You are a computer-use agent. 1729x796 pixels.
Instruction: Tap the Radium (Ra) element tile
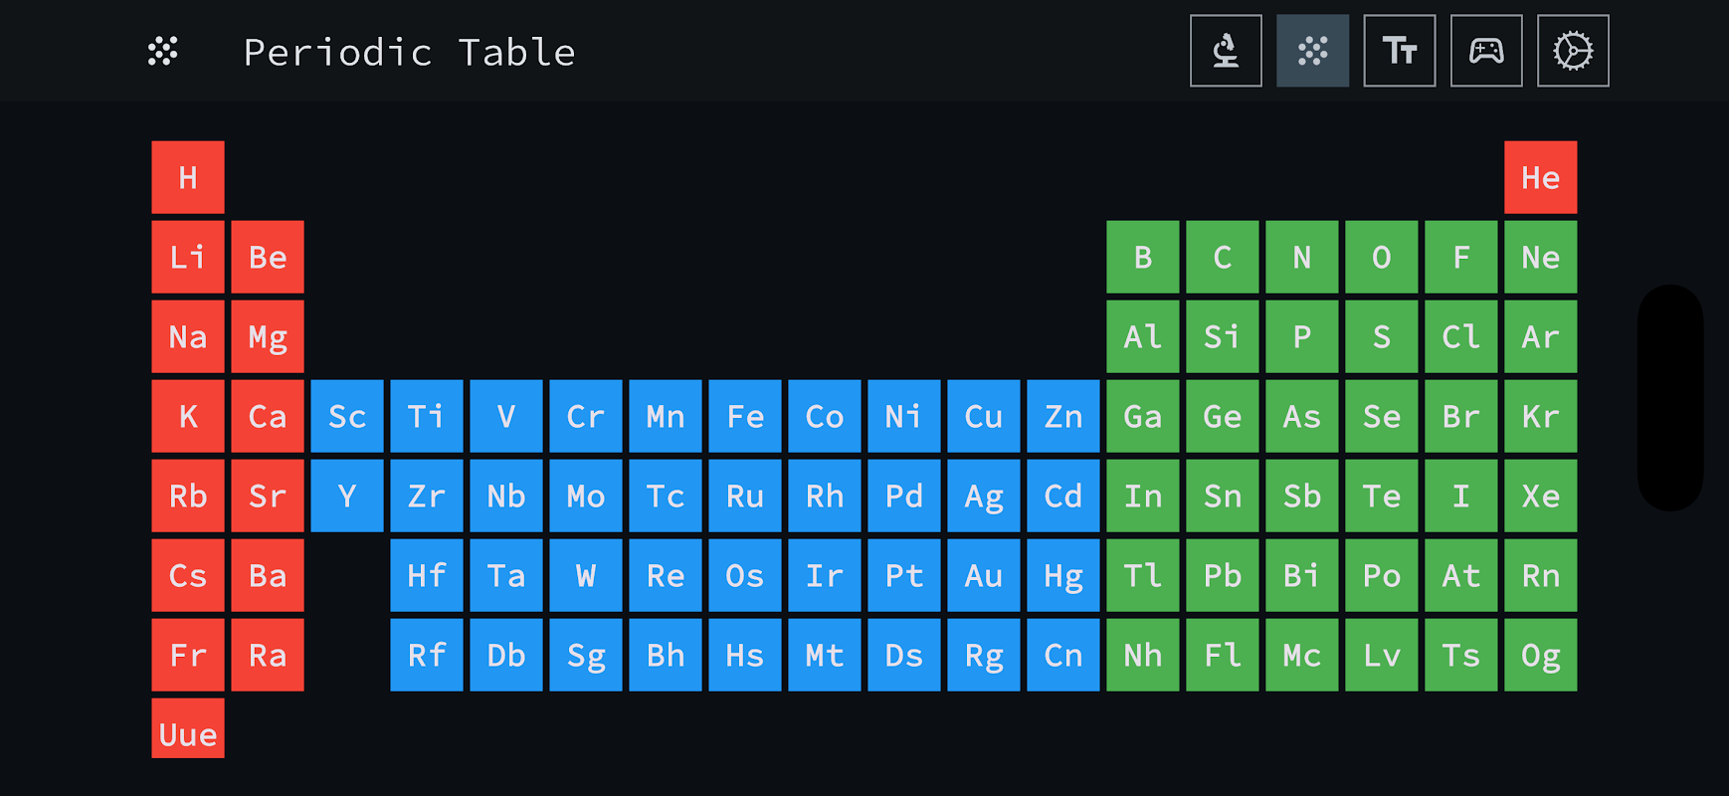(x=268, y=656)
